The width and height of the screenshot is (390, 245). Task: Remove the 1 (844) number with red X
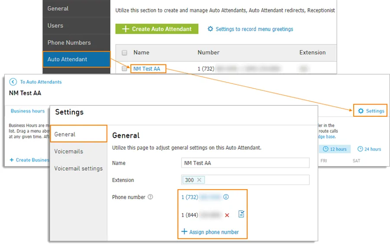click(x=227, y=215)
